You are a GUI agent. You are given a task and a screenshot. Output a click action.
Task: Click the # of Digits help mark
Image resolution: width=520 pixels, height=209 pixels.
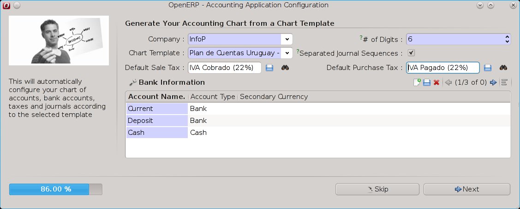coord(361,37)
